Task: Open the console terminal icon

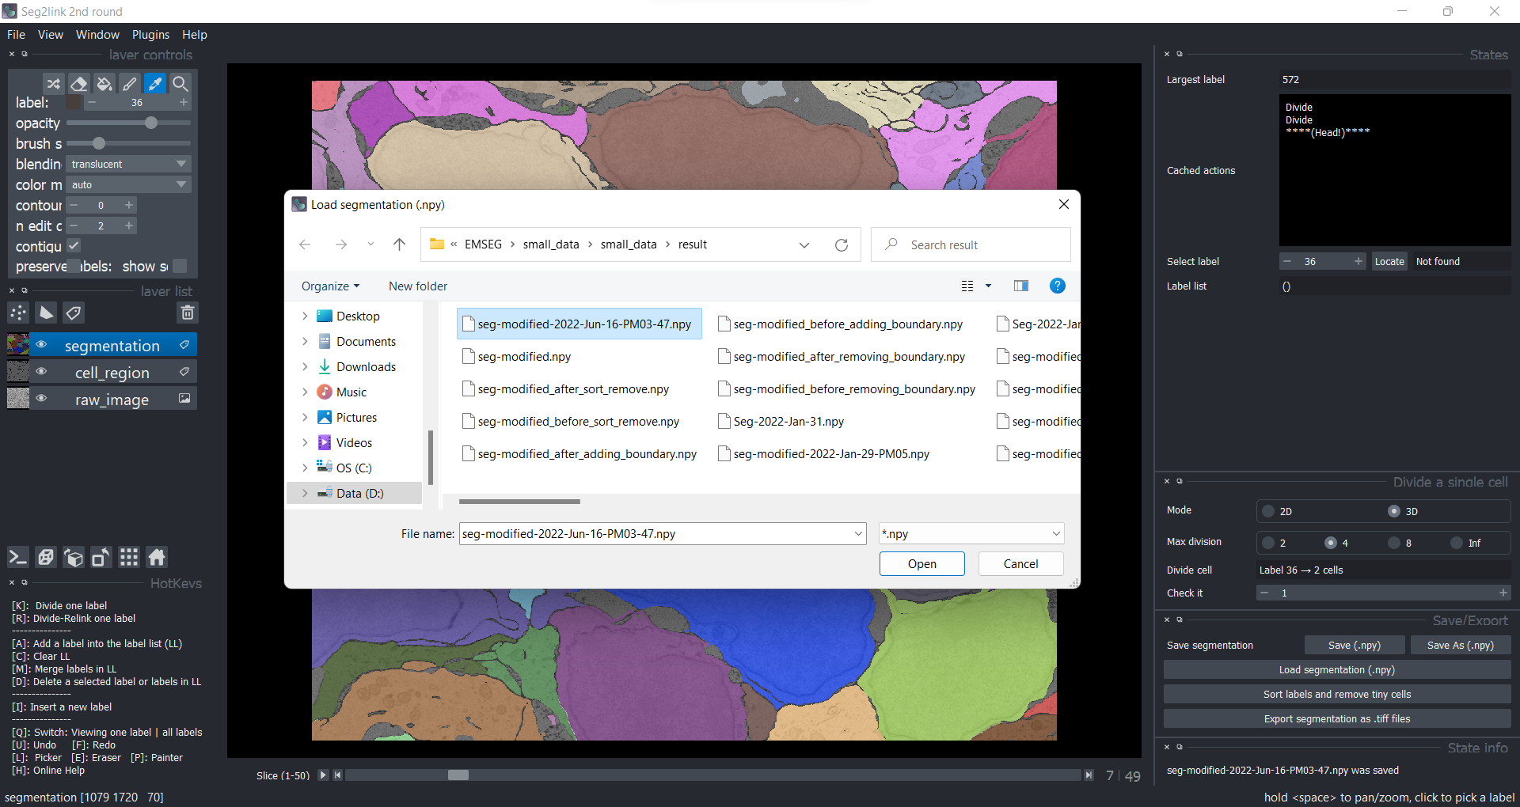Action: (17, 557)
